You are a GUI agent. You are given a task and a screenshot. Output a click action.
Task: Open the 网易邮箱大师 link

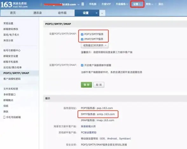[x=88, y=126]
